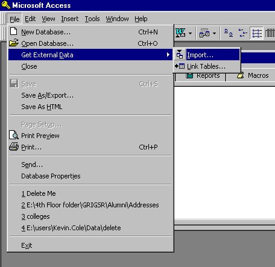Image resolution: width=275 pixels, height=267 pixels.
Task: Switch to Small Icons view
Action: pyautogui.click(x=242, y=33)
